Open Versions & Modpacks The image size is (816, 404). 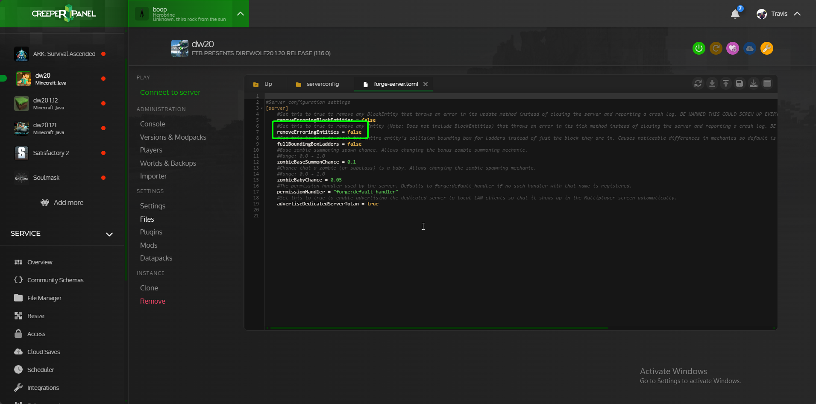(x=173, y=137)
